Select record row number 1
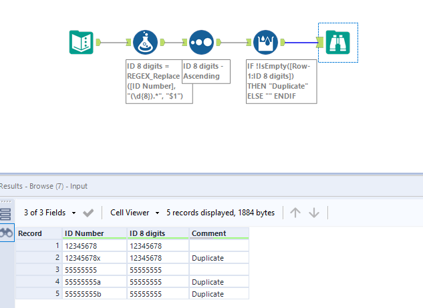The width and height of the screenshot is (423, 308). click(39, 245)
